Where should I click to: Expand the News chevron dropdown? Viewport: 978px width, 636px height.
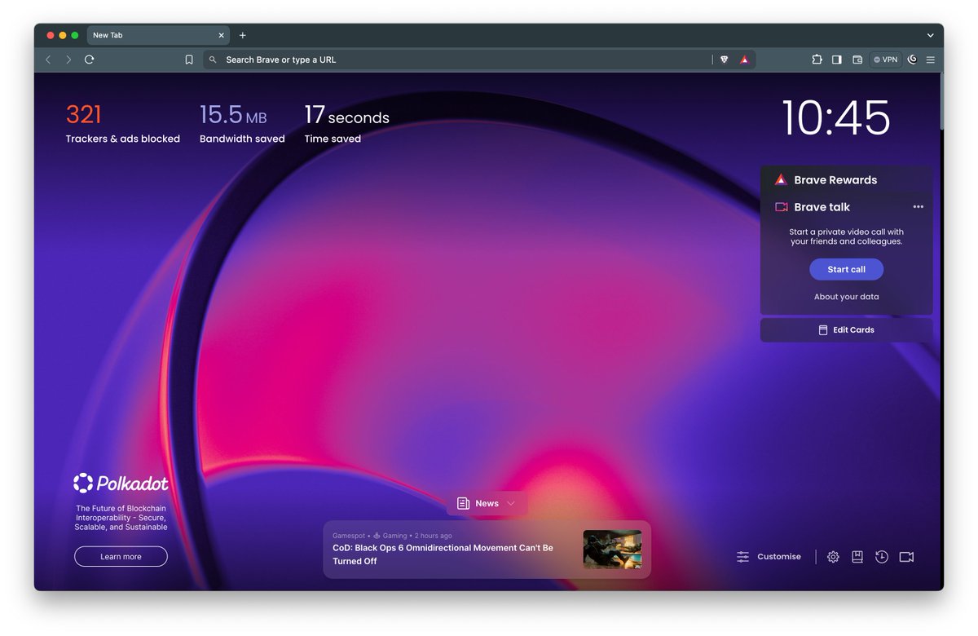[511, 503]
